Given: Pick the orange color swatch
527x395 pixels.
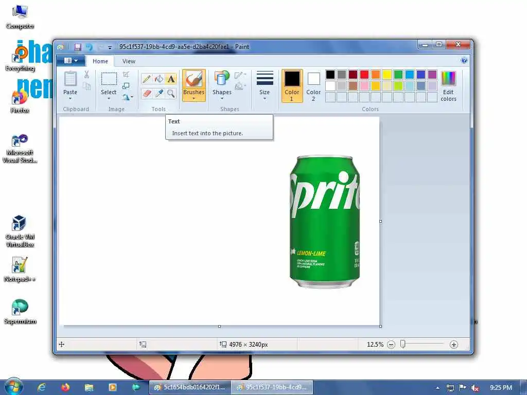Looking at the screenshot, I should [375, 74].
